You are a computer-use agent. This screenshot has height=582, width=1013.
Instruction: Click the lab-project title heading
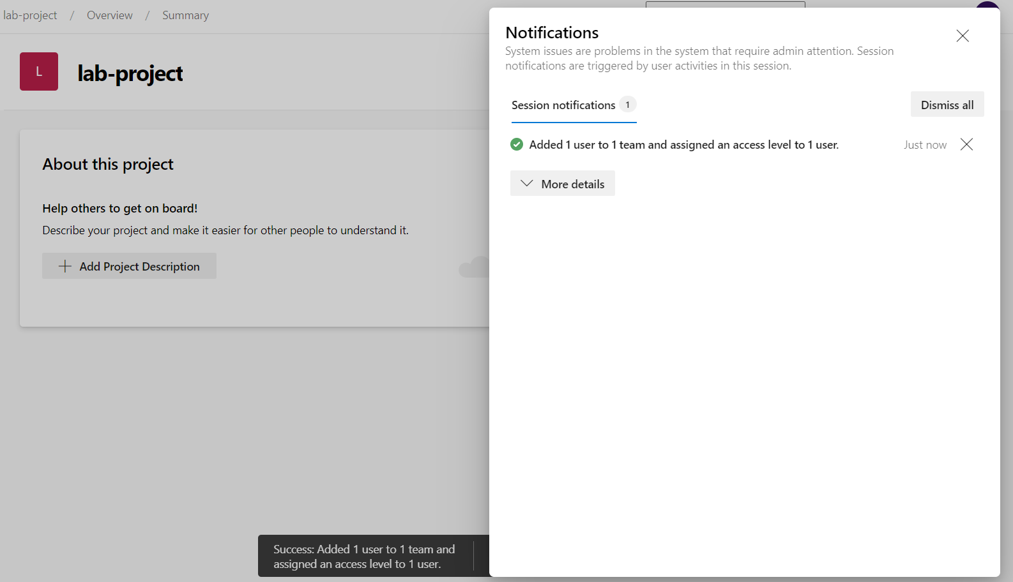coord(130,73)
